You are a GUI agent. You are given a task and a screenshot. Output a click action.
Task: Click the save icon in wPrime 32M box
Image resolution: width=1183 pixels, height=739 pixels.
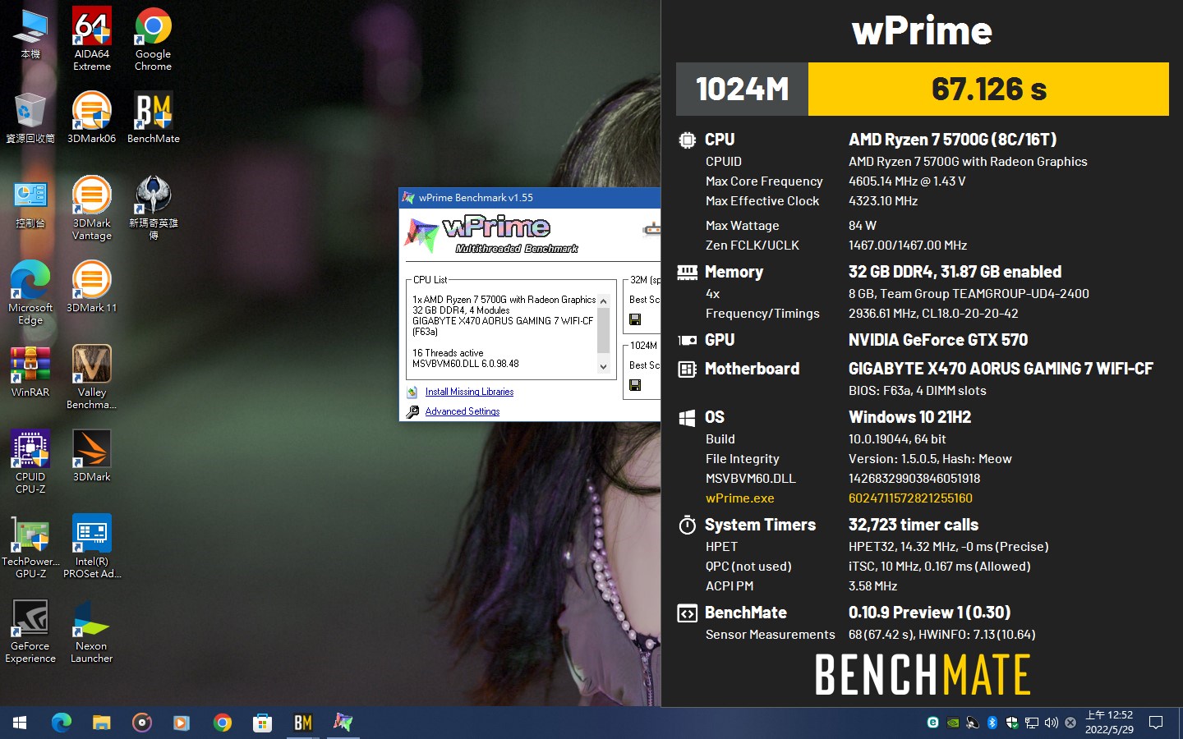635,319
